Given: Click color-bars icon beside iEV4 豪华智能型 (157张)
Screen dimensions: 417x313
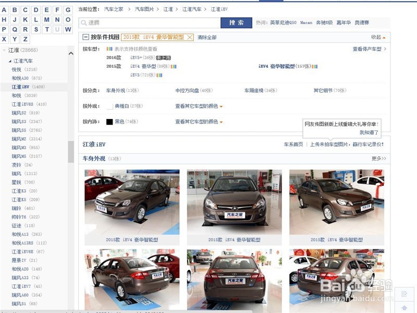Looking at the screenshot, I should coord(315,67).
